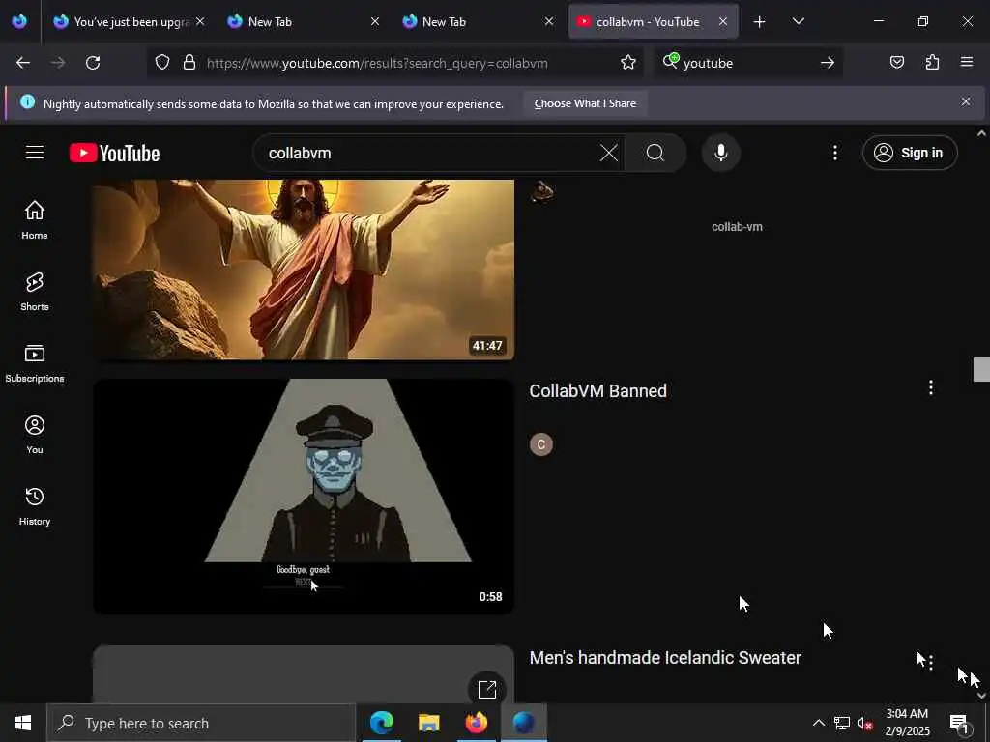The width and height of the screenshot is (990, 742).
Task: Open Firefox application hamburger menu
Action: point(967,63)
